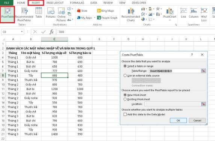Expand PivotChart dropdown arrow

tap(170, 20)
